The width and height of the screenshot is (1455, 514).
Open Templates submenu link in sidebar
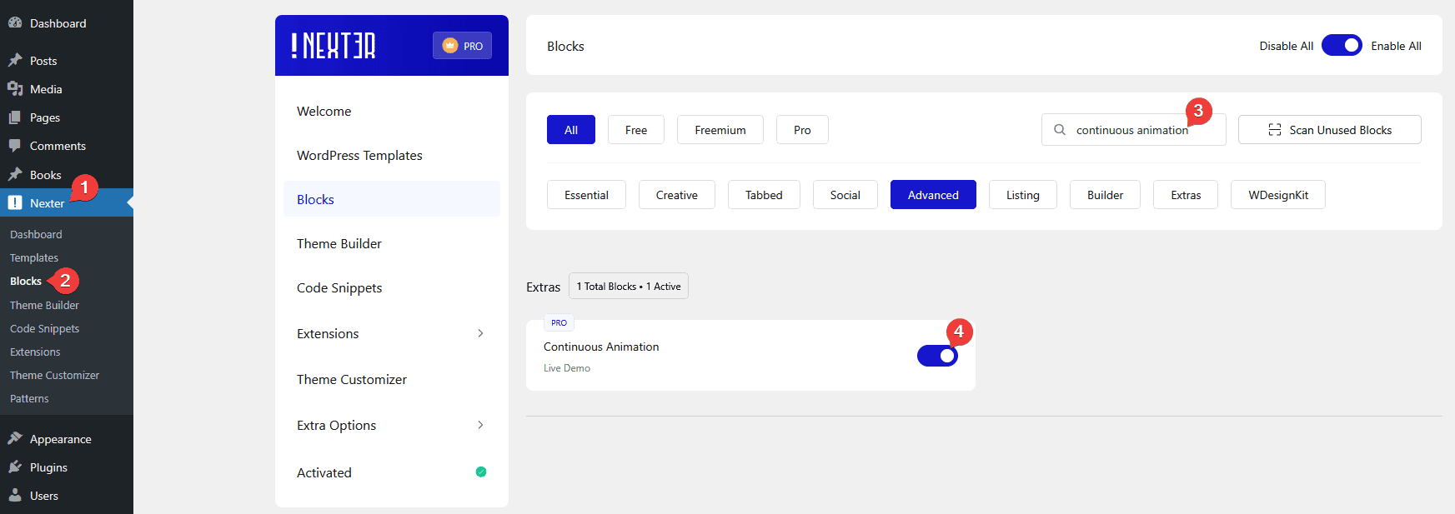[x=34, y=257]
